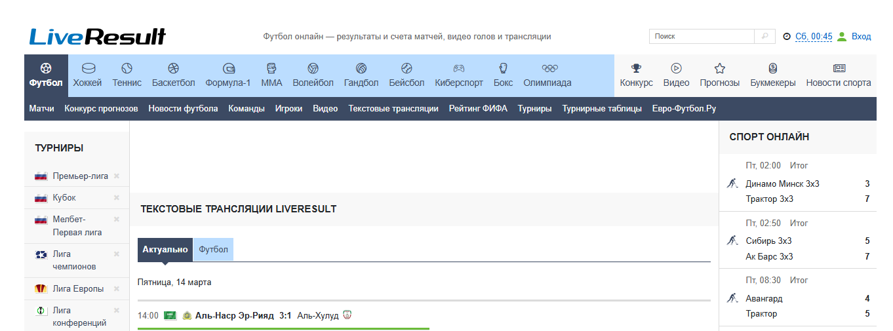Open the Волейбол section
Image resolution: width=893 pixels, height=331 pixels.
click(313, 75)
